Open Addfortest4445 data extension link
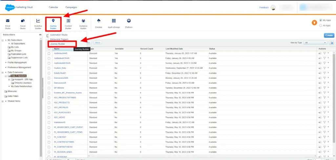The height and width of the screenshot is (160, 336). pos(61,53)
